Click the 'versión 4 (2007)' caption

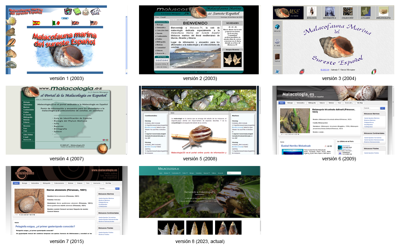pos(67,159)
